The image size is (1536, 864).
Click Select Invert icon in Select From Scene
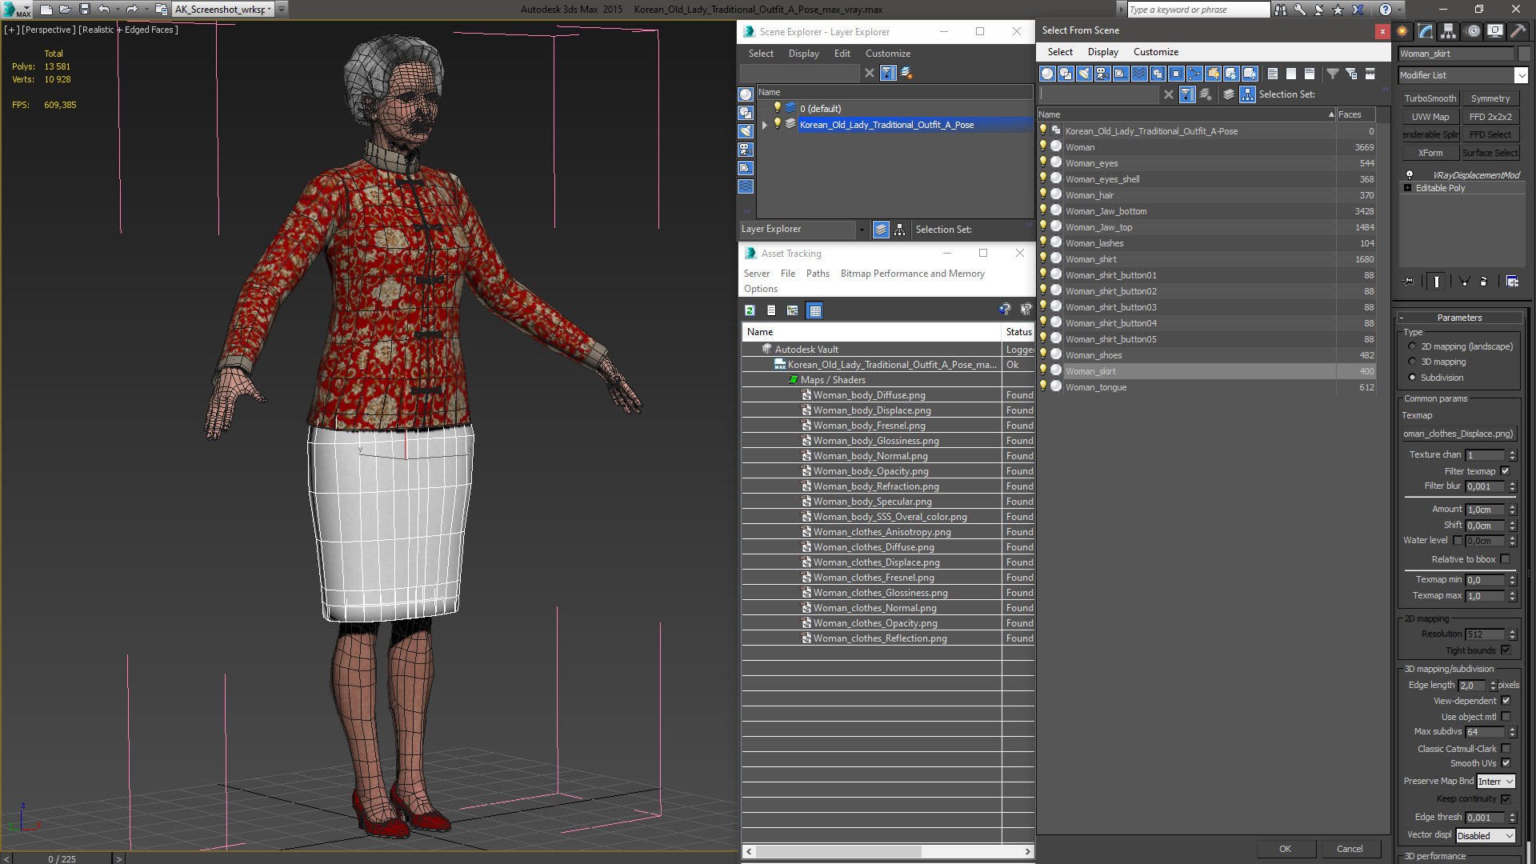point(1310,74)
